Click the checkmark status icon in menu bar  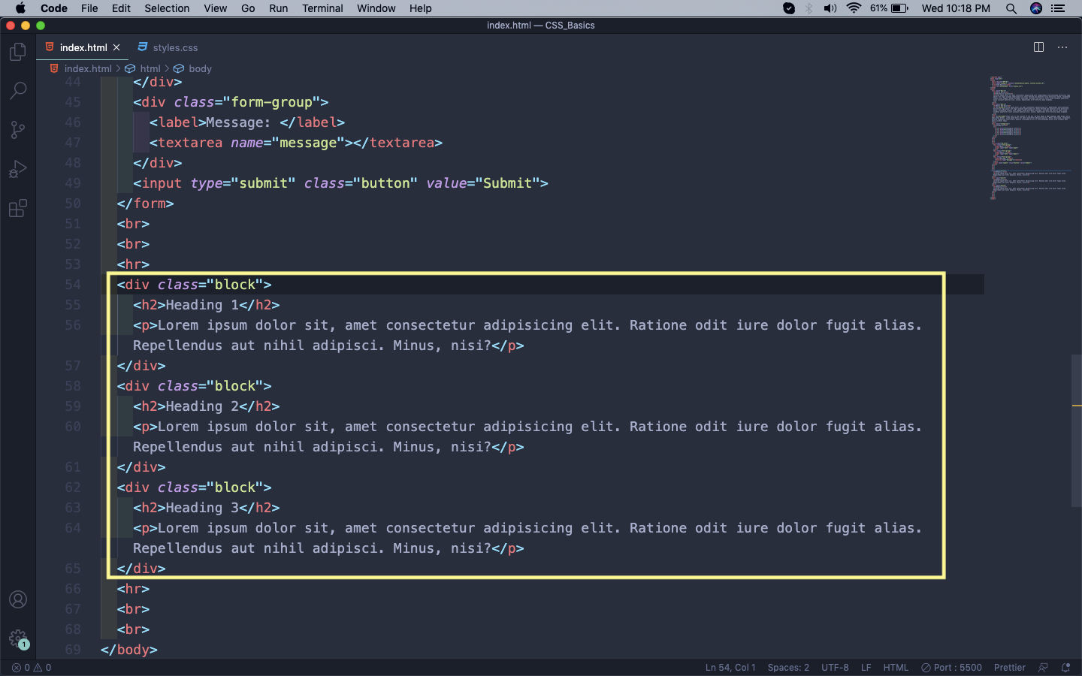pyautogui.click(x=789, y=8)
